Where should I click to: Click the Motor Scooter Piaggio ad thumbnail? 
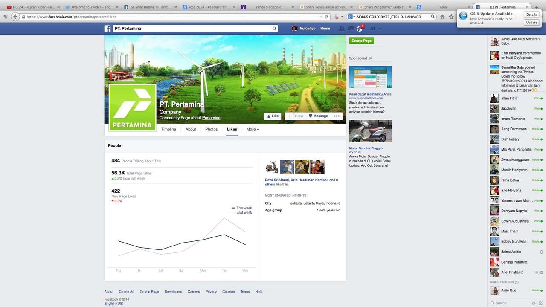pos(370,131)
